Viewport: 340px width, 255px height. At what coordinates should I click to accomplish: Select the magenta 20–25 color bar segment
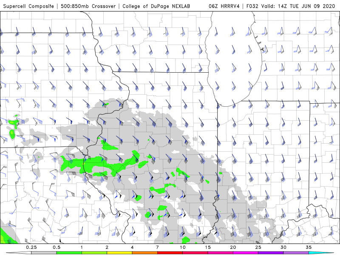pos(246,253)
